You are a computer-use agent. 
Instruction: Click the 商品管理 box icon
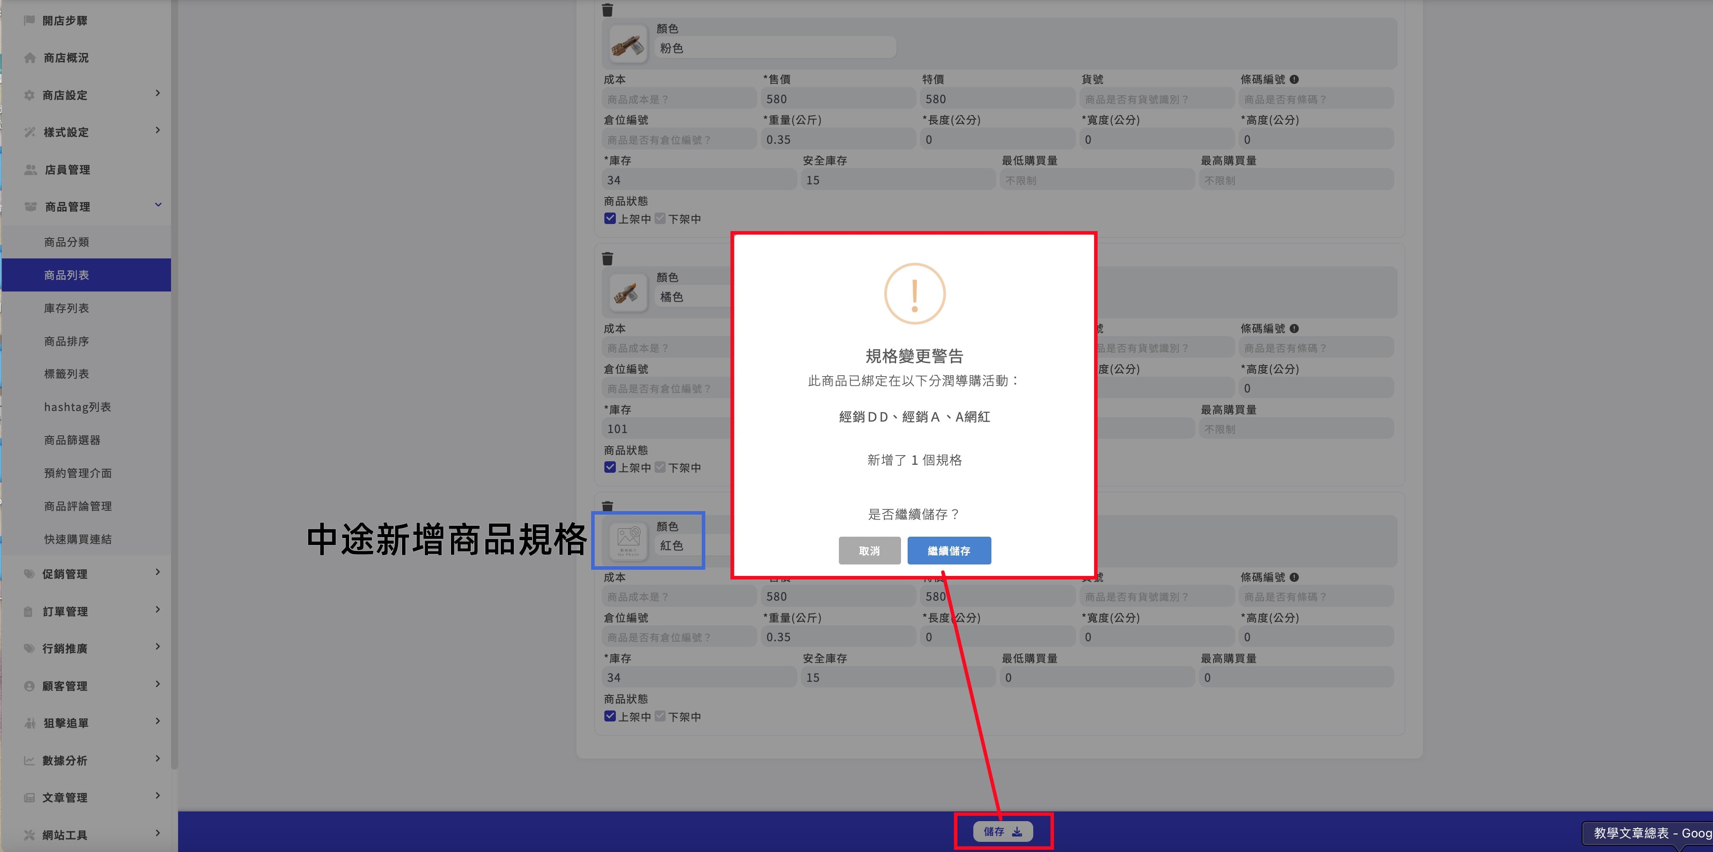(30, 207)
